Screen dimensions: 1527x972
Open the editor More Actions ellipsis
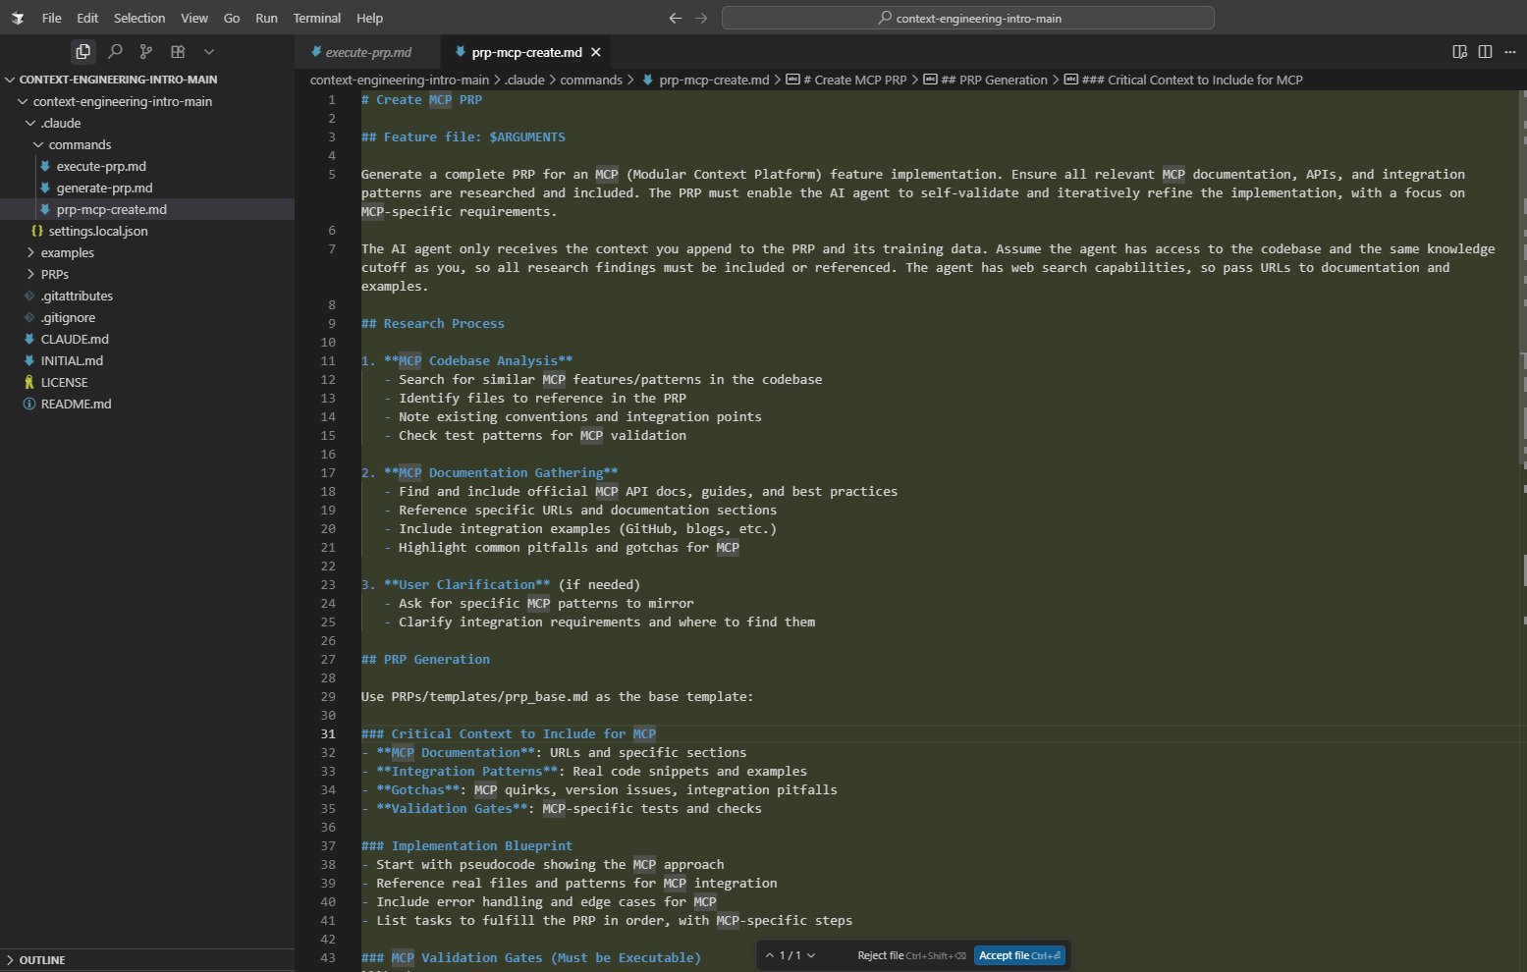[x=1510, y=51]
